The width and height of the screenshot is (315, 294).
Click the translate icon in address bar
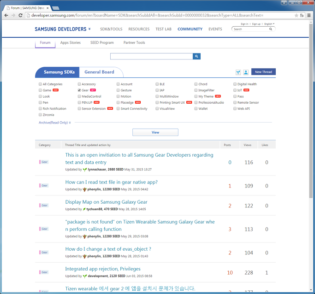(x=302, y=16)
